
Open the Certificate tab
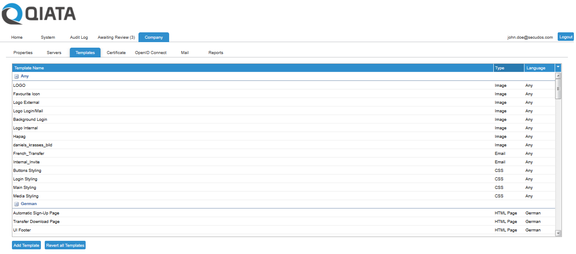click(116, 52)
